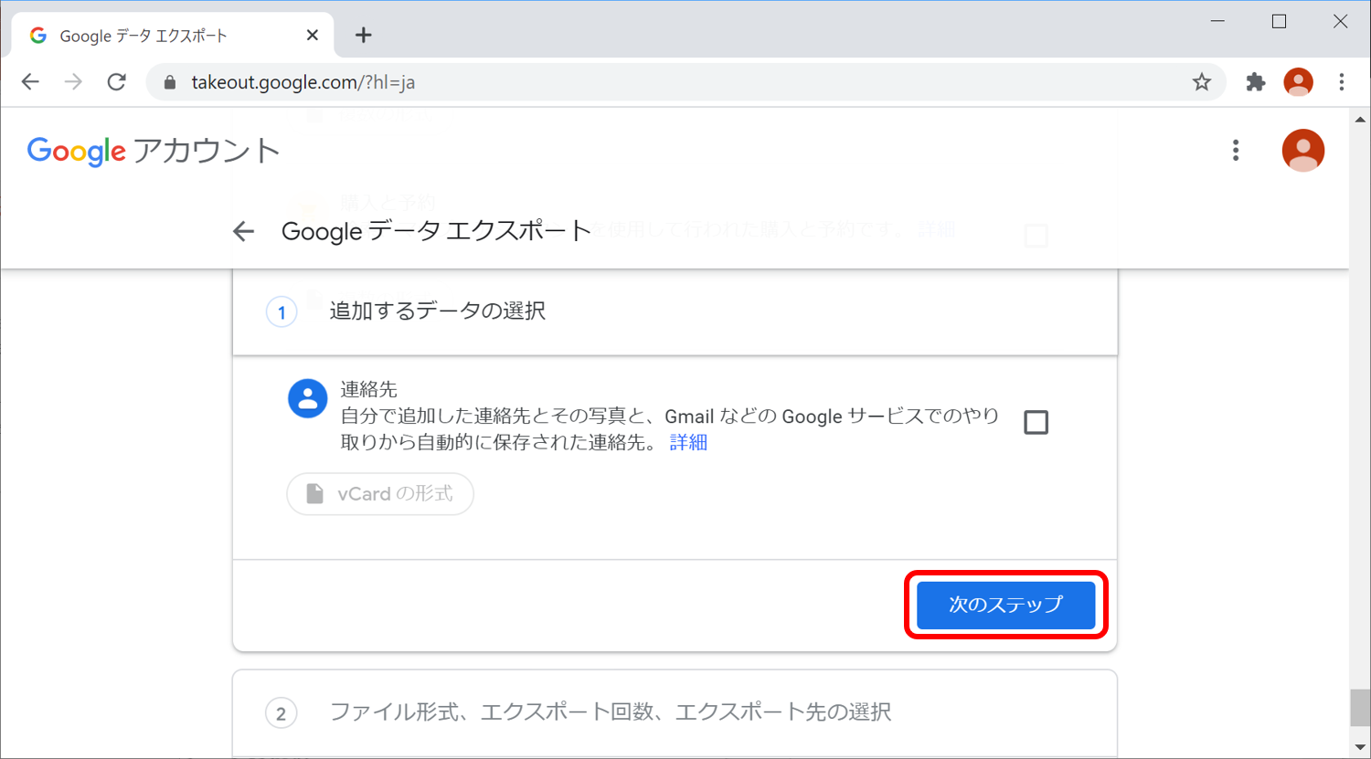Go back using arrow beside Google データ エクスポート
This screenshot has height=759, width=1371.
click(x=243, y=231)
